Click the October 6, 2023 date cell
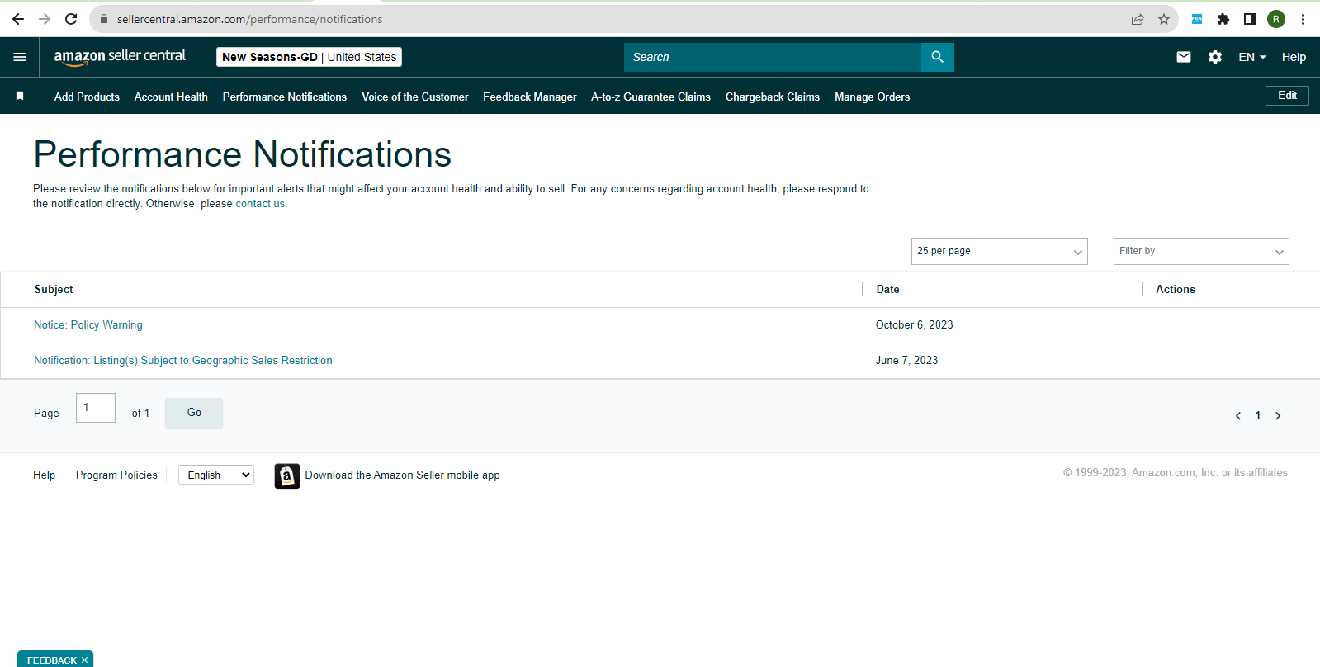The width and height of the screenshot is (1320, 667). 915,325
